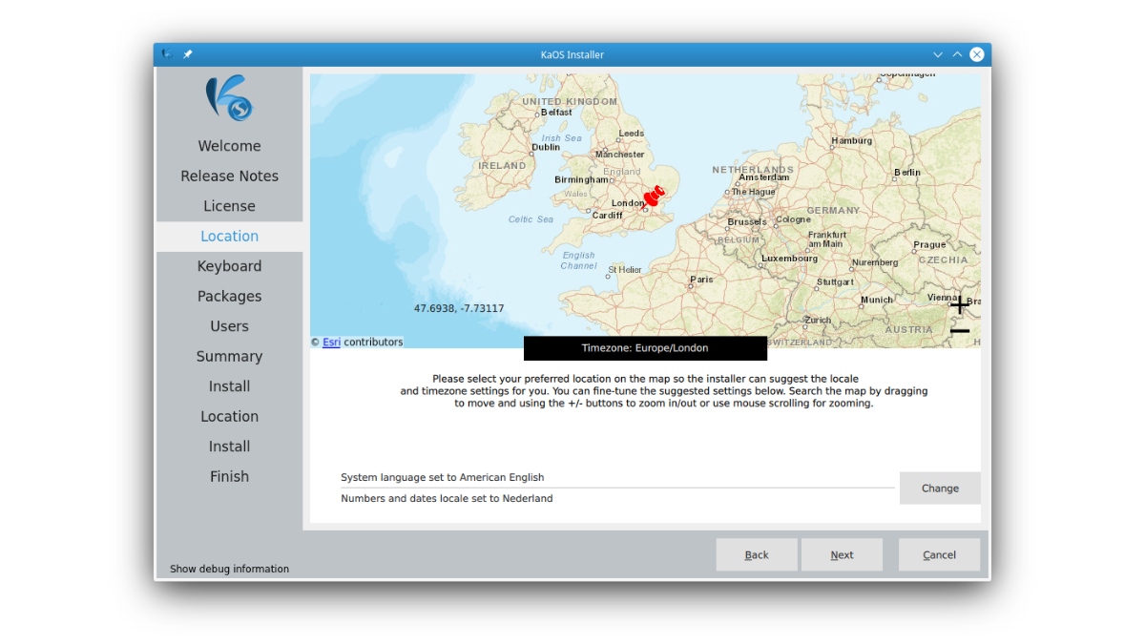This screenshot has width=1145, height=644.
Task: Maximize the KaOS Installer window
Action: (957, 54)
